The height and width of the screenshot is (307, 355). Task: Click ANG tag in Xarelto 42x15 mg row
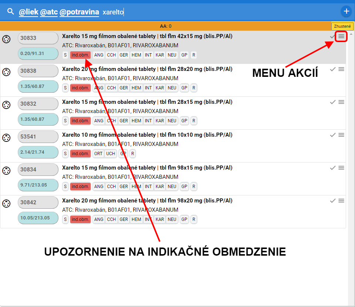click(x=99, y=55)
